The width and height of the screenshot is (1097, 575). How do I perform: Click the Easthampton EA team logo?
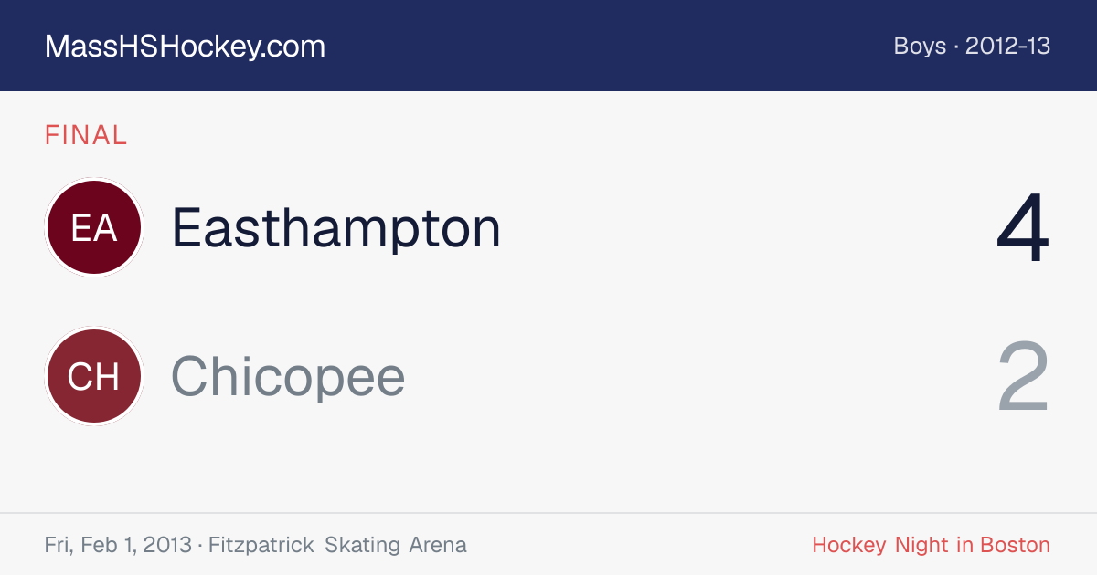[94, 227]
